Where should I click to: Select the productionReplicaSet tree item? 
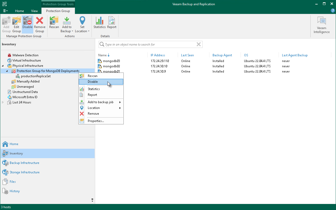(36, 76)
